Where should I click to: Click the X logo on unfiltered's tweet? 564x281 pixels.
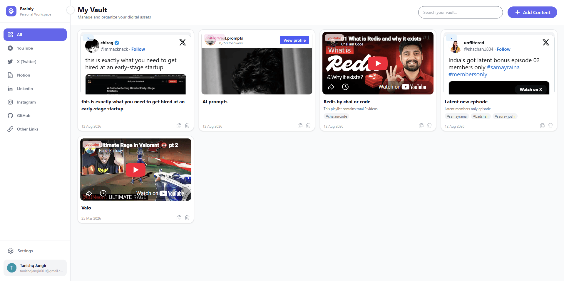[x=546, y=43]
